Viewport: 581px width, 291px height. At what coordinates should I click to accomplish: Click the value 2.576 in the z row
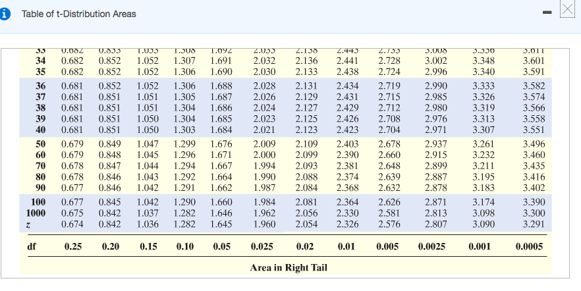pyautogui.click(x=391, y=224)
